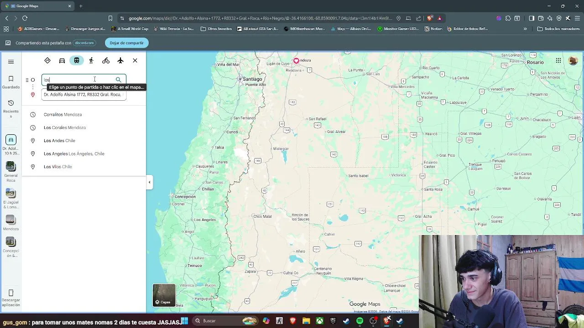The image size is (584, 328).
Task: Open Todos los marcadores folder
Action: click(x=558, y=29)
